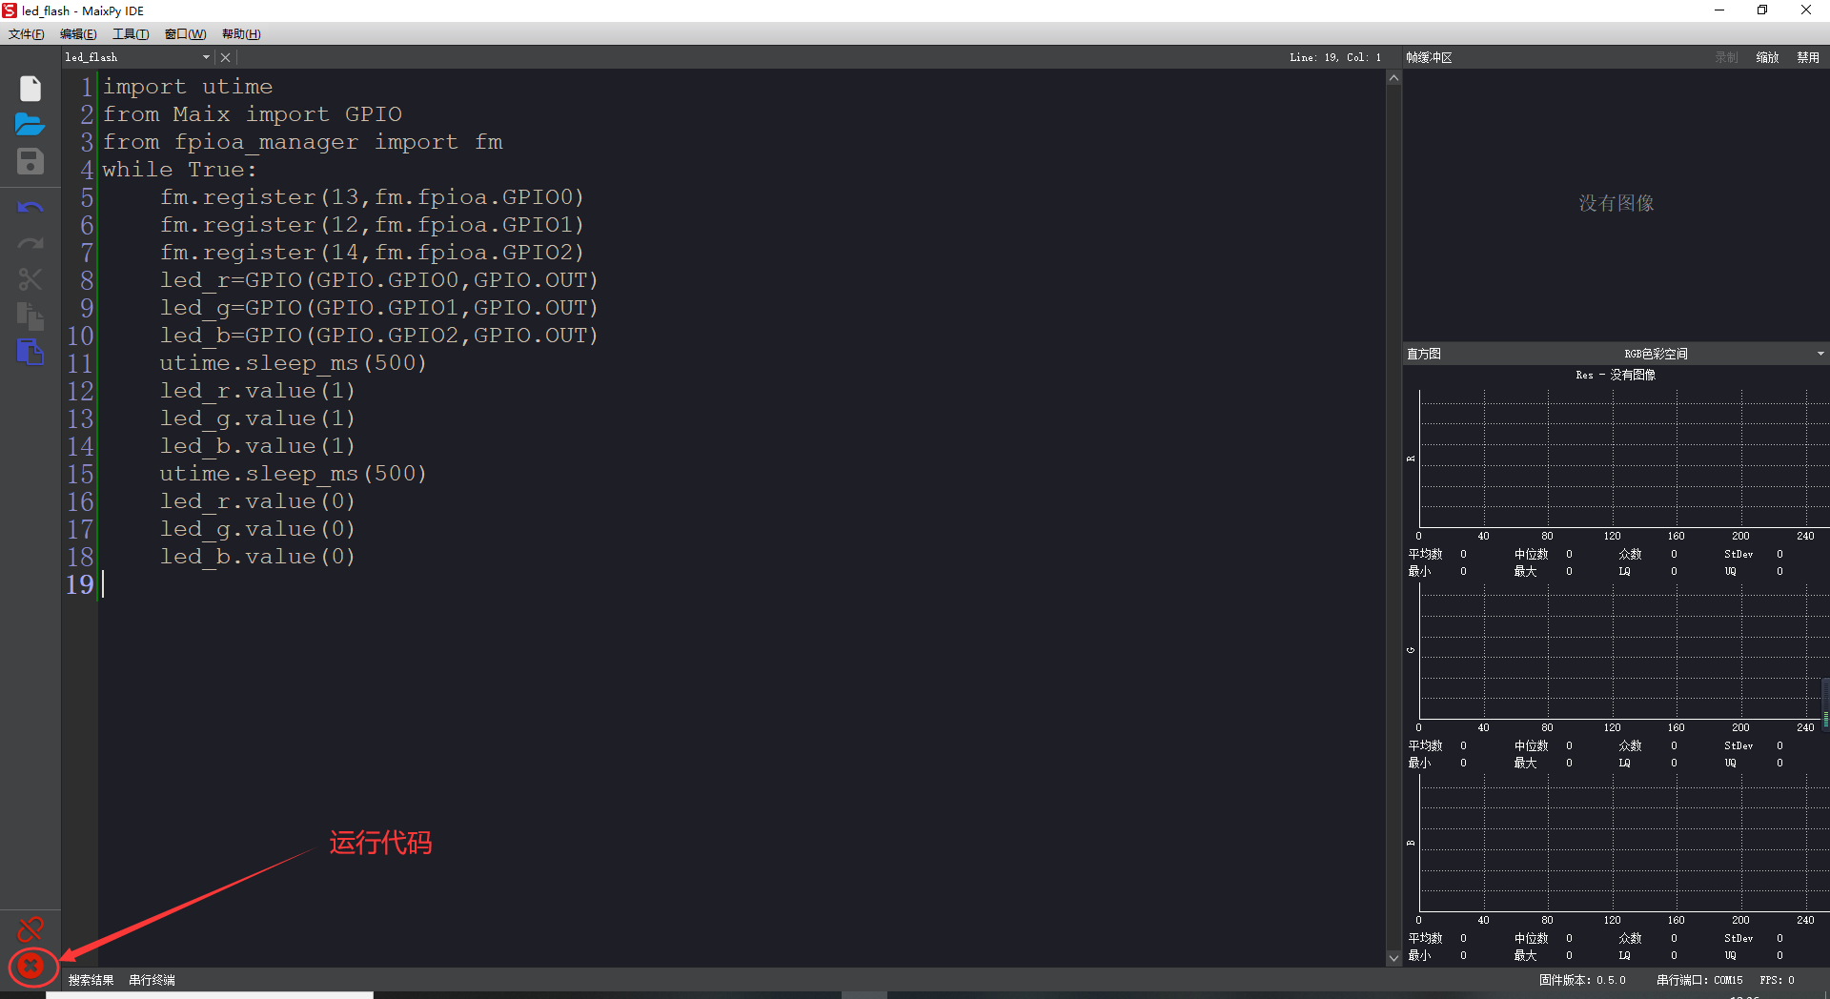This screenshot has height=999, width=1830.
Task: Cut selection with the scissors icon
Action: (x=30, y=279)
